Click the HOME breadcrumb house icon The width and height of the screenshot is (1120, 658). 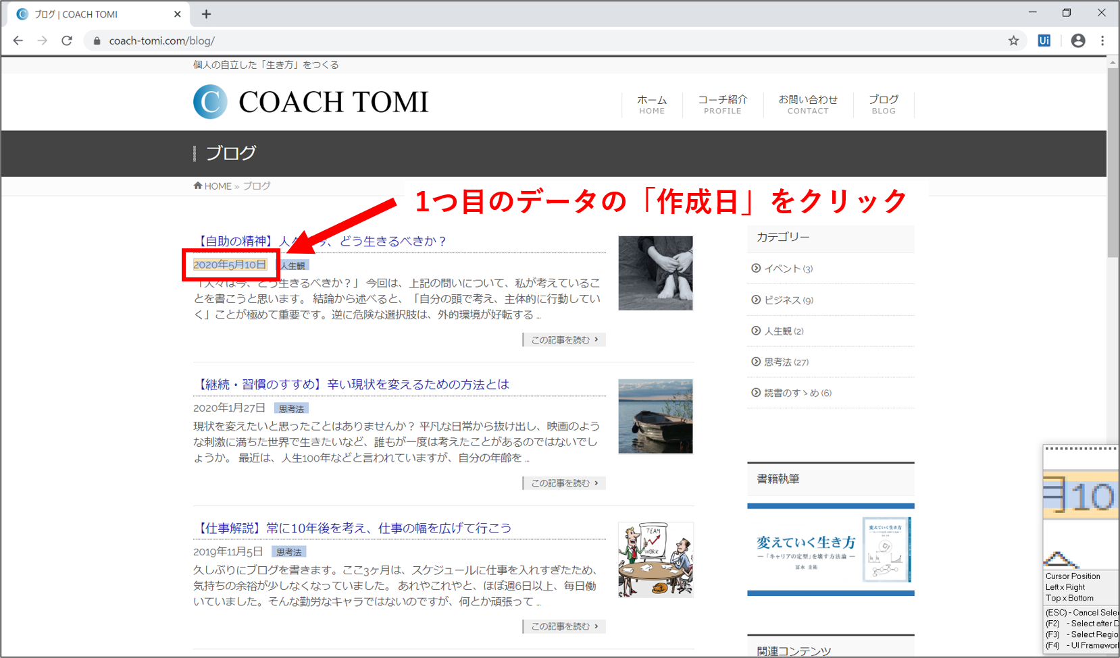[x=198, y=186]
